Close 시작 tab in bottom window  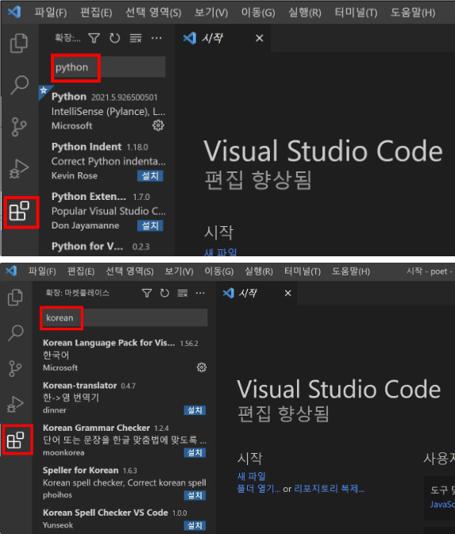pos(288,293)
